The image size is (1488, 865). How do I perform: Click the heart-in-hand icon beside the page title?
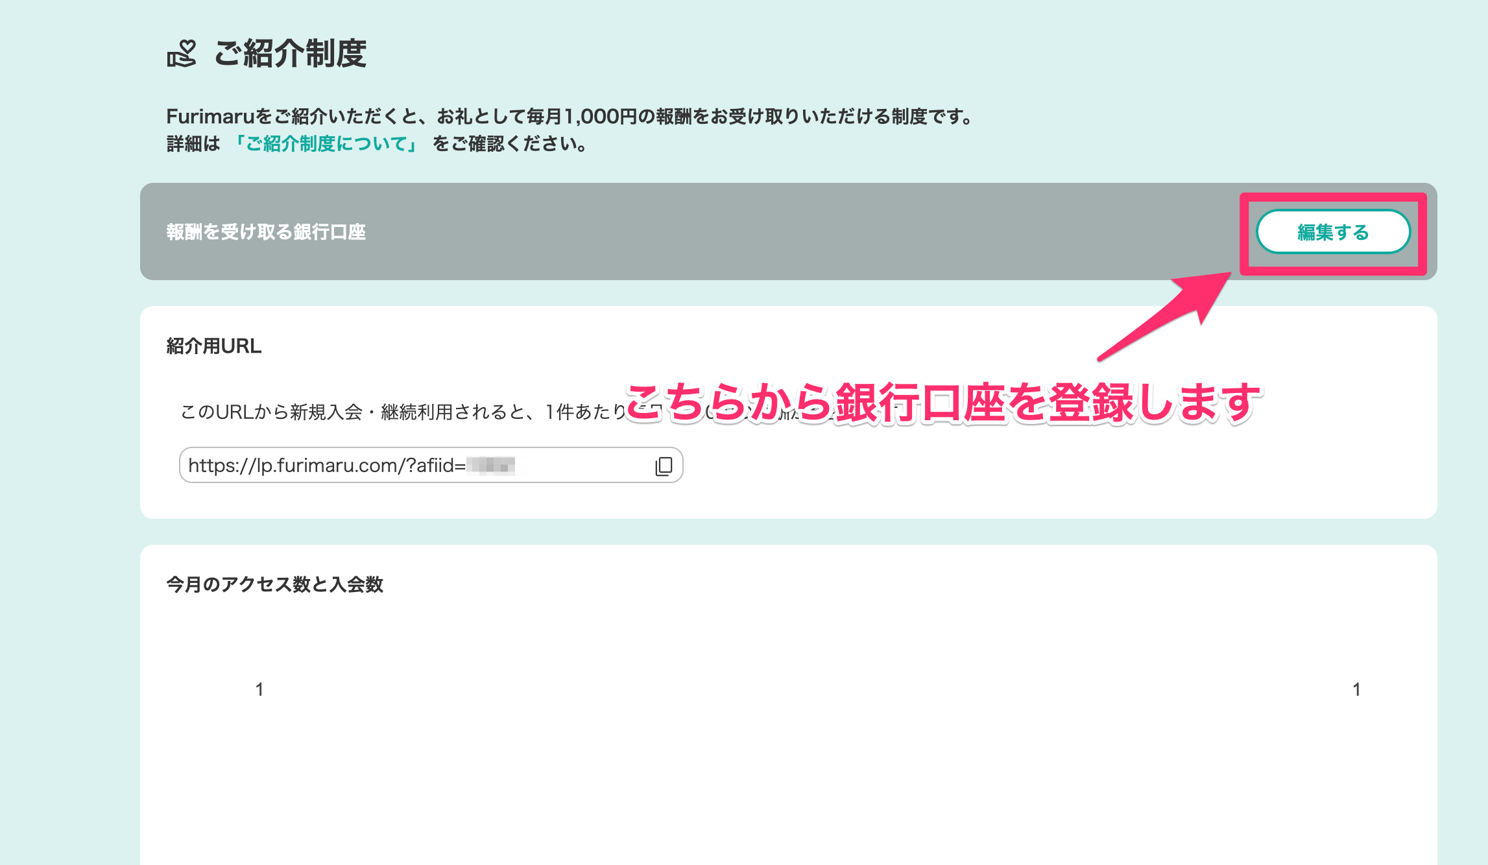[181, 53]
